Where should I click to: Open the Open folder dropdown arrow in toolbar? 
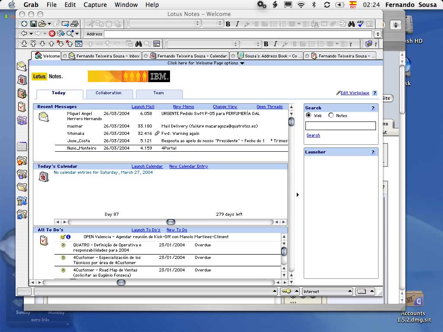click(49, 24)
